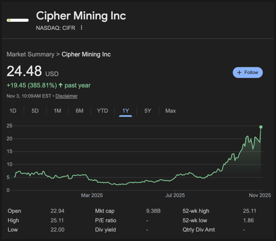Open the three-dot options menu beside CIFR
Image resolution: width=276 pixels, height=241 pixels.
click(x=81, y=28)
